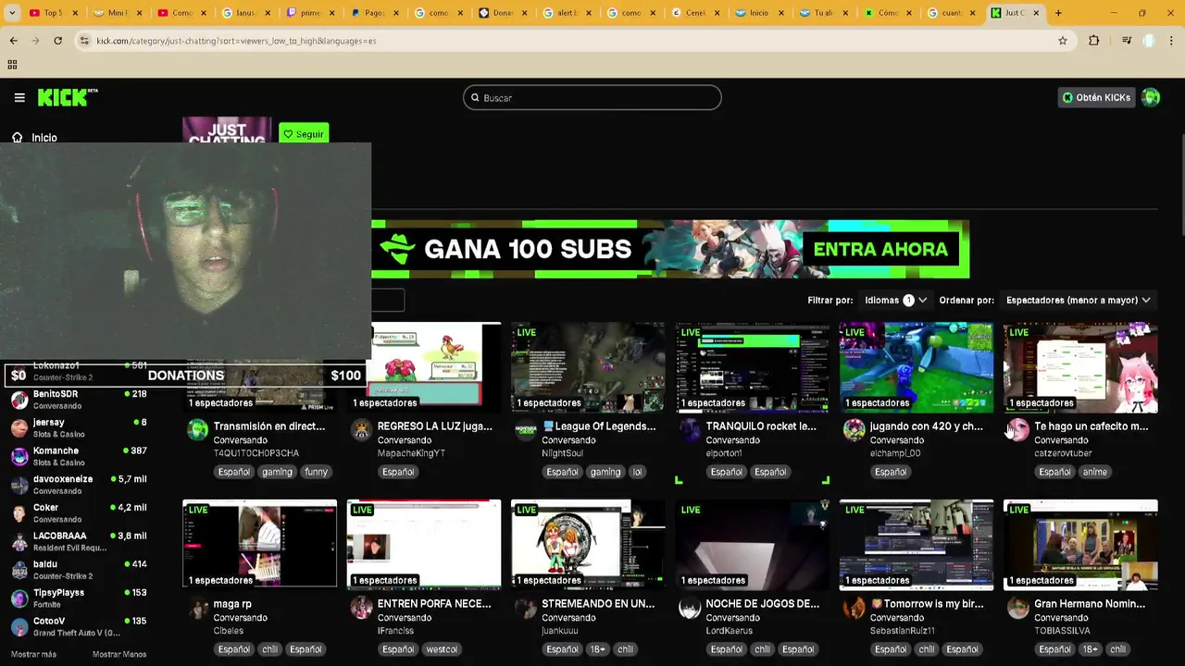Open the Espectadores (menor a mayor) sort dropdown
The image size is (1185, 666).
pos(1079,300)
